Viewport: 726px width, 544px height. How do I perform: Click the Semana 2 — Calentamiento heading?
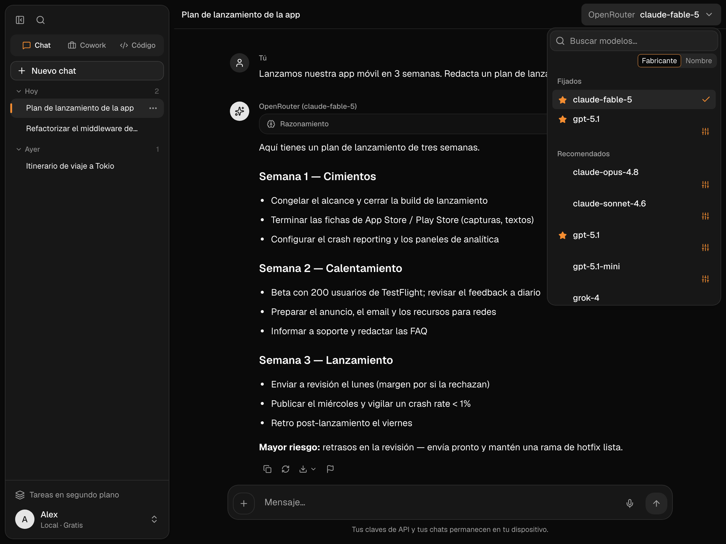tap(331, 269)
